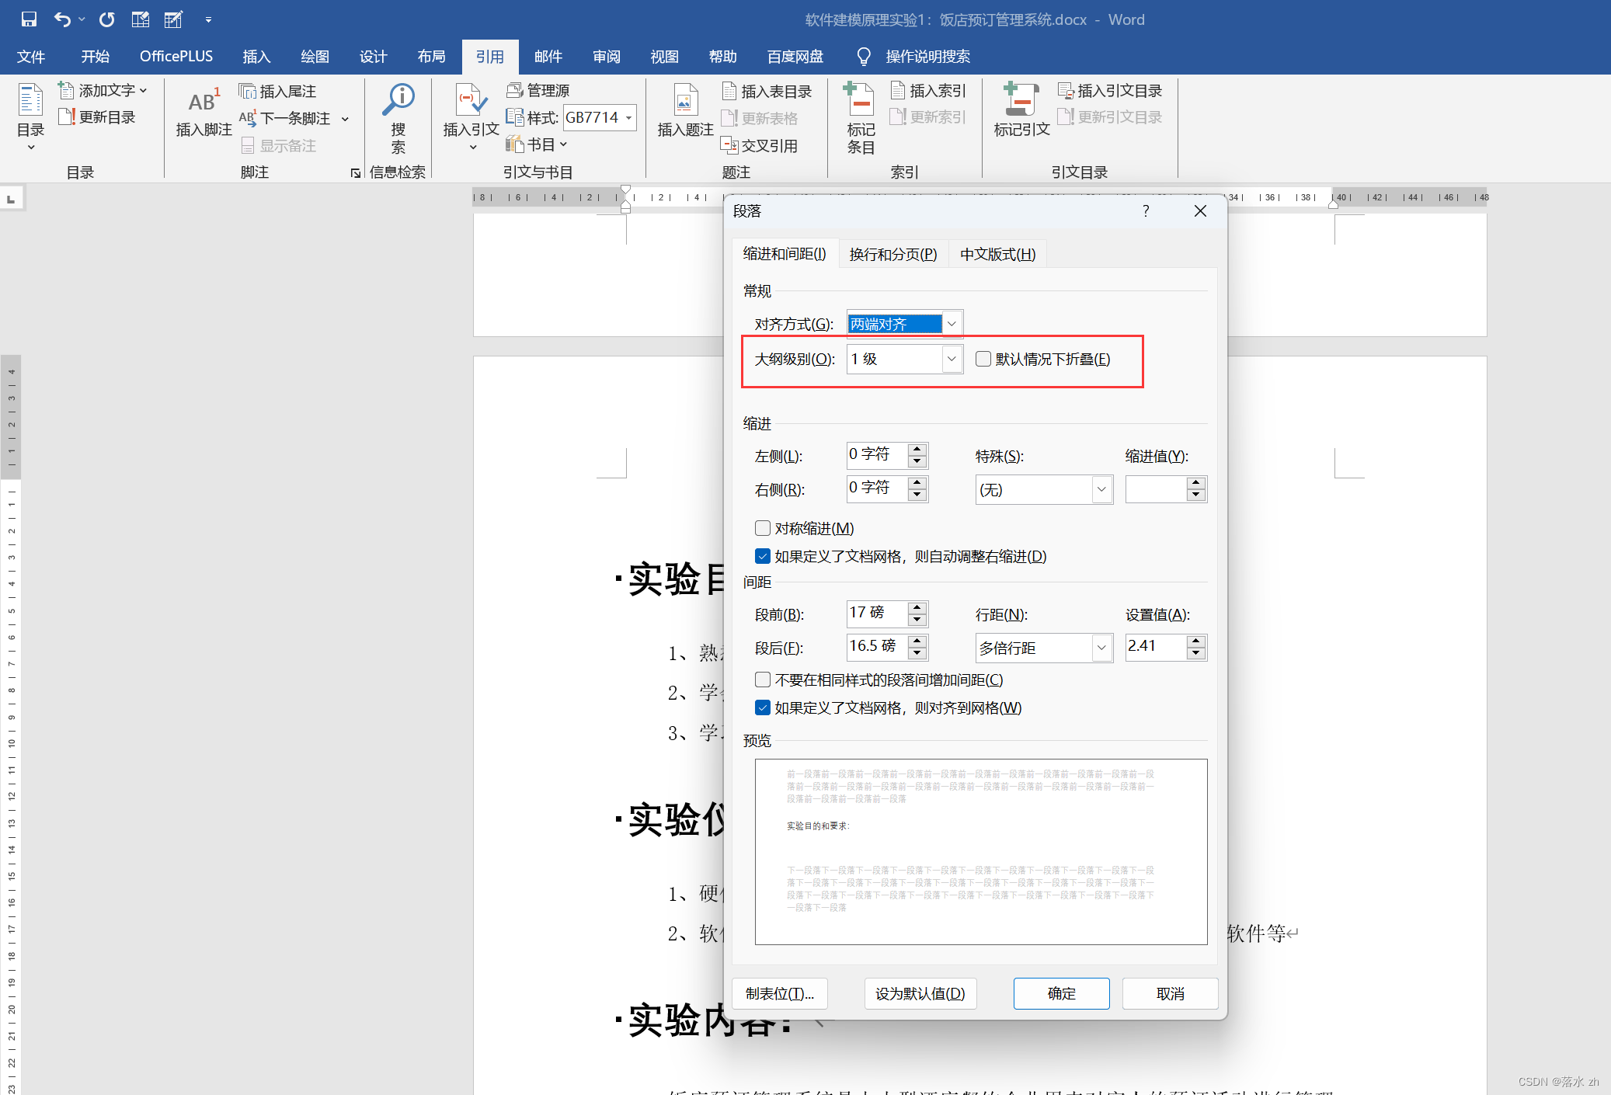The width and height of the screenshot is (1611, 1095).
Task: Click the Undo arrow icon
Action: tap(62, 19)
